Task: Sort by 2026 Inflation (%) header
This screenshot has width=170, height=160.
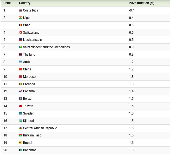Action: [142, 3]
